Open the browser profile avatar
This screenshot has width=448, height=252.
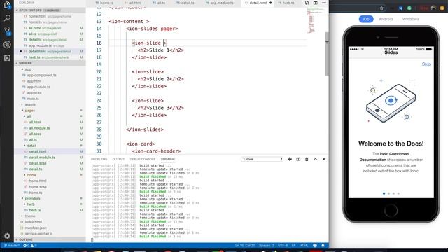(433, 8)
